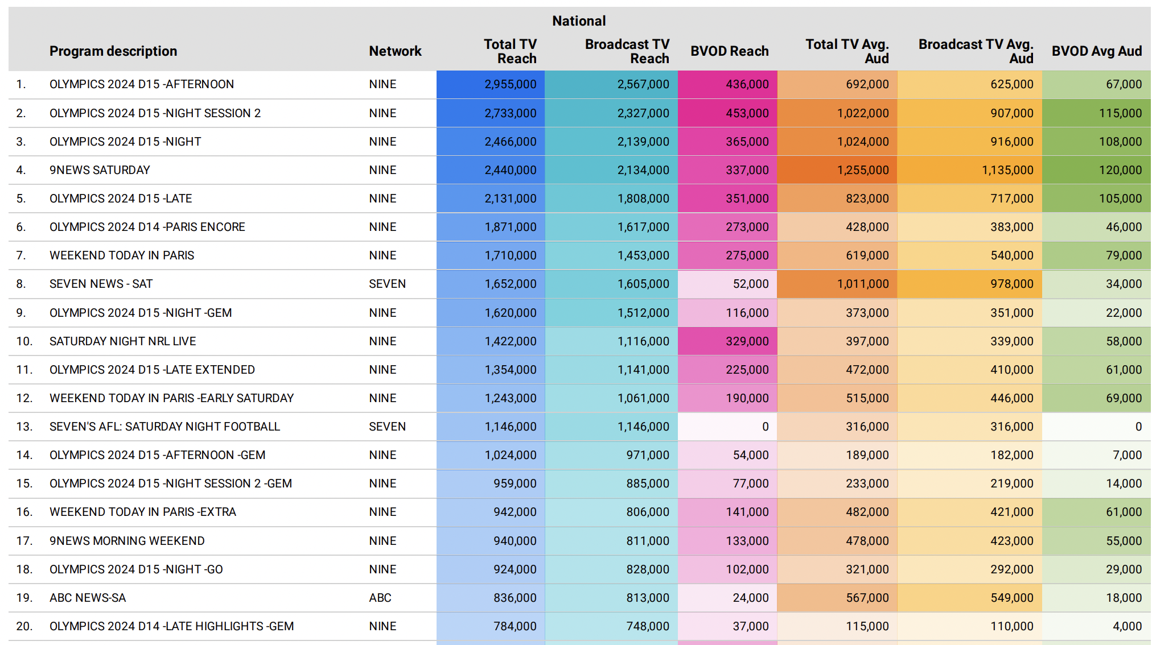Click the Broadcast TV Avg. Aud header
Screen dimensions: 1152x645
[x=976, y=51]
